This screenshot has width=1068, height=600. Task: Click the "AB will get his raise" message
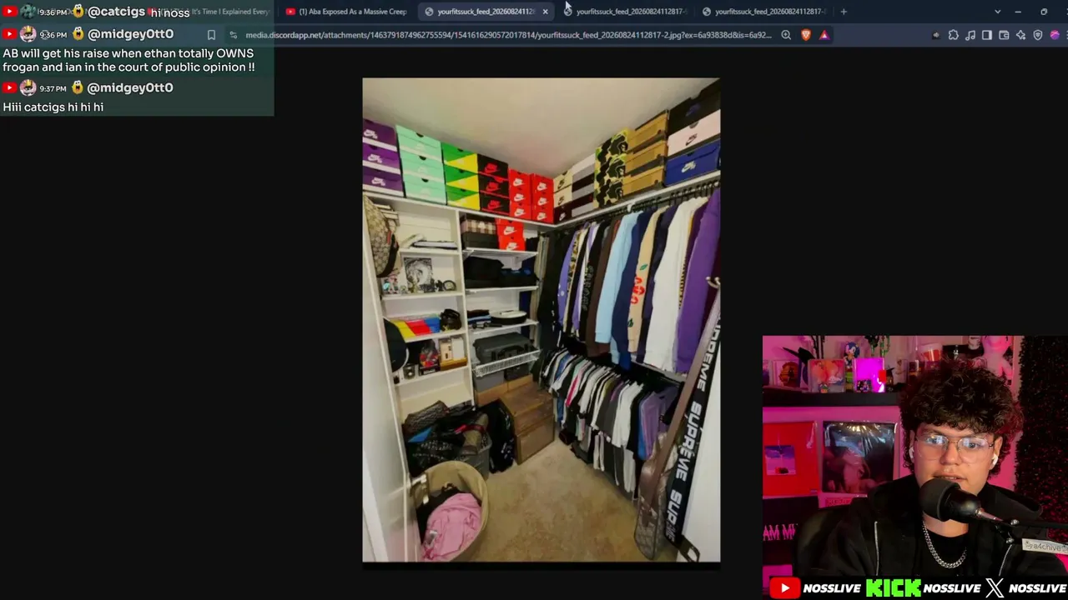pyautogui.click(x=128, y=60)
